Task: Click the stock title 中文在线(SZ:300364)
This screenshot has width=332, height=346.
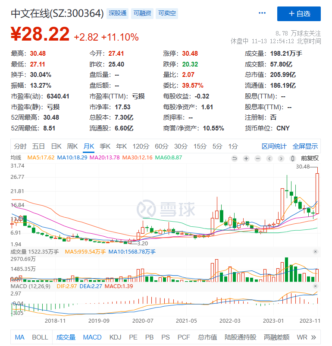Action: click(57, 13)
